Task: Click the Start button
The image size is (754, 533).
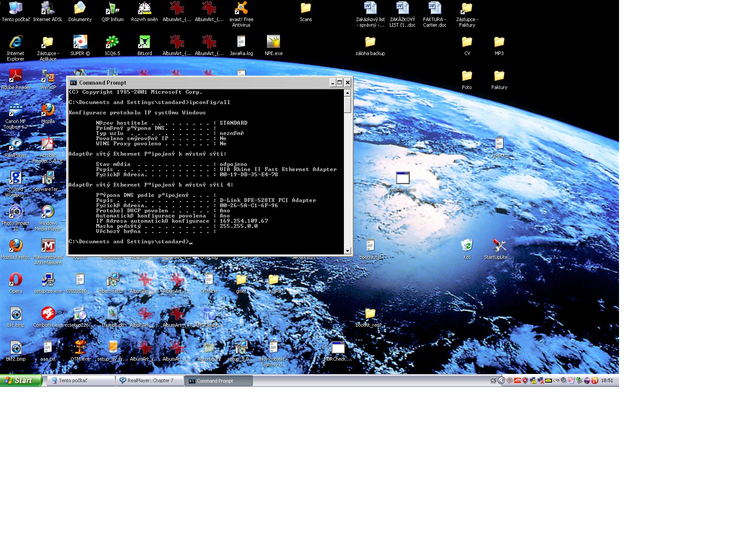Action: coord(21,380)
